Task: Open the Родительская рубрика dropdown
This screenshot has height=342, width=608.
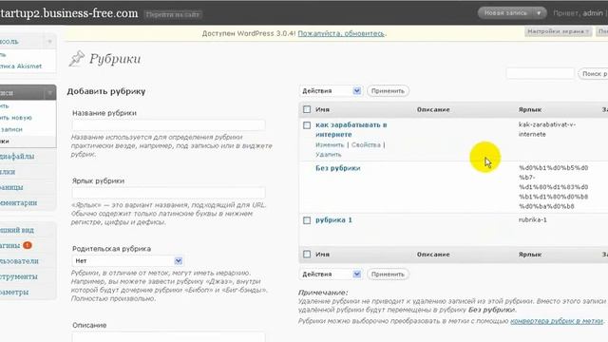Action: pos(127,261)
